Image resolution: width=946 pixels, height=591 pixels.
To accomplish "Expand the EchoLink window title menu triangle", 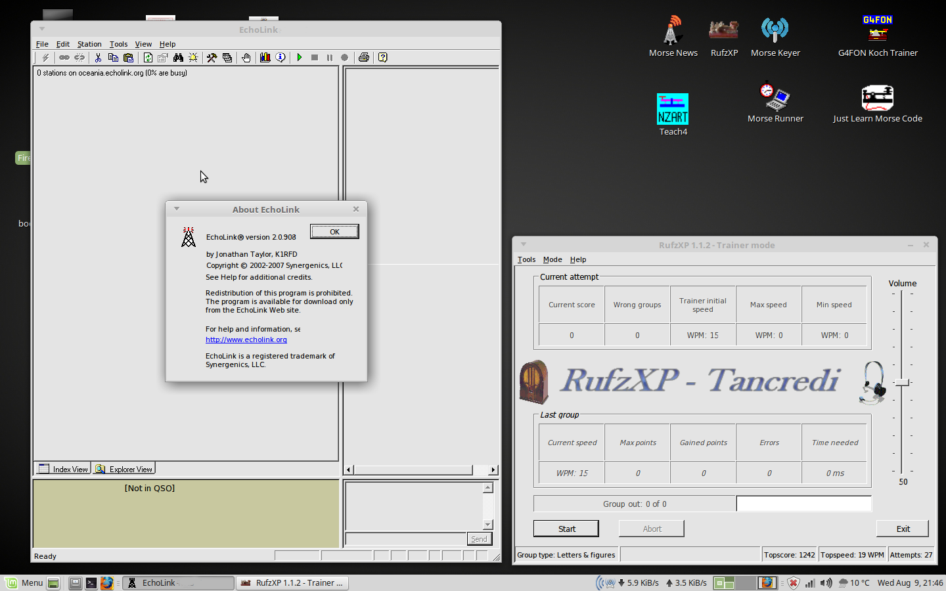I will coord(41,29).
